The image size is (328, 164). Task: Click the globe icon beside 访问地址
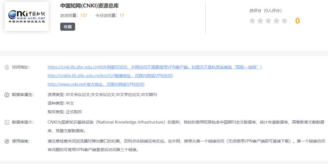(x=7, y=67)
